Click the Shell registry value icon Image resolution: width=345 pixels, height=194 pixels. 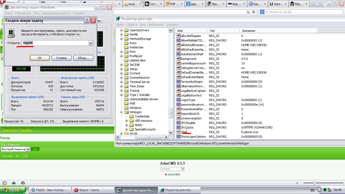click(x=178, y=132)
